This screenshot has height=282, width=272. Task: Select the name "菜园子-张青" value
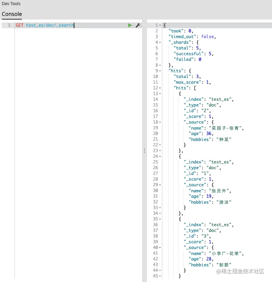point(225,128)
